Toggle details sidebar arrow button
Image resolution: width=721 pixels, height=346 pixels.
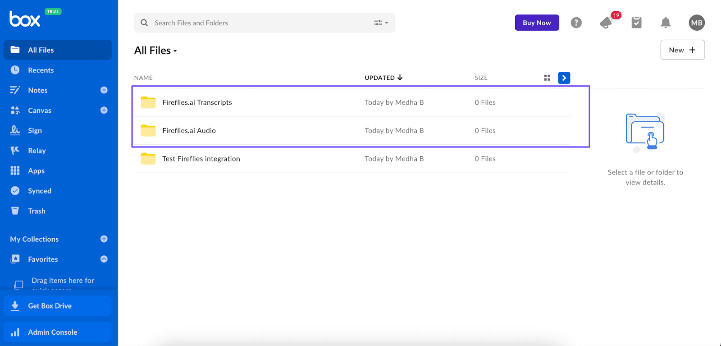pyautogui.click(x=564, y=78)
